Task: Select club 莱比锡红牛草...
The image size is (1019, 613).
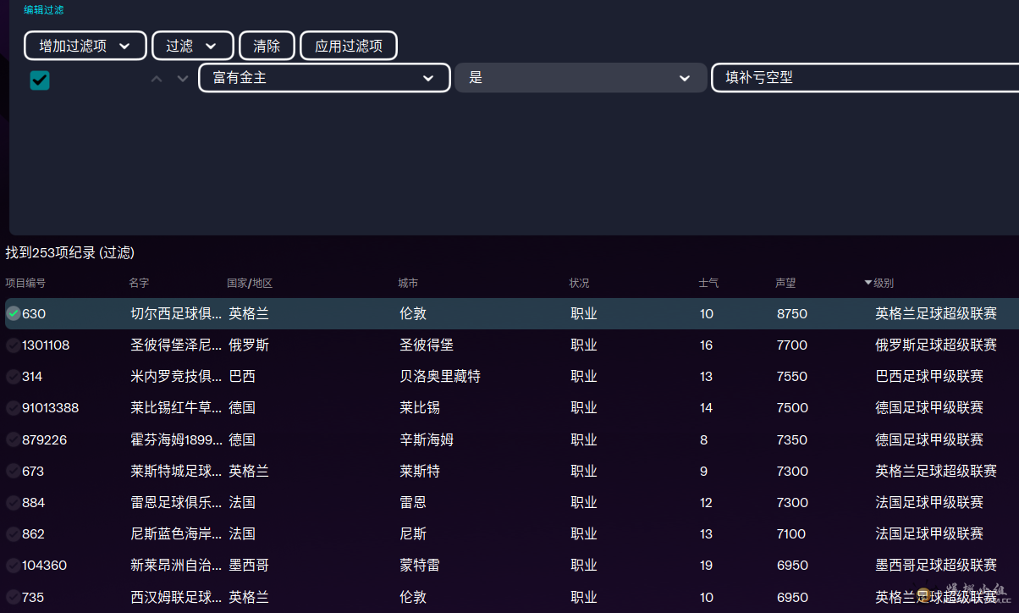Action: (x=176, y=408)
